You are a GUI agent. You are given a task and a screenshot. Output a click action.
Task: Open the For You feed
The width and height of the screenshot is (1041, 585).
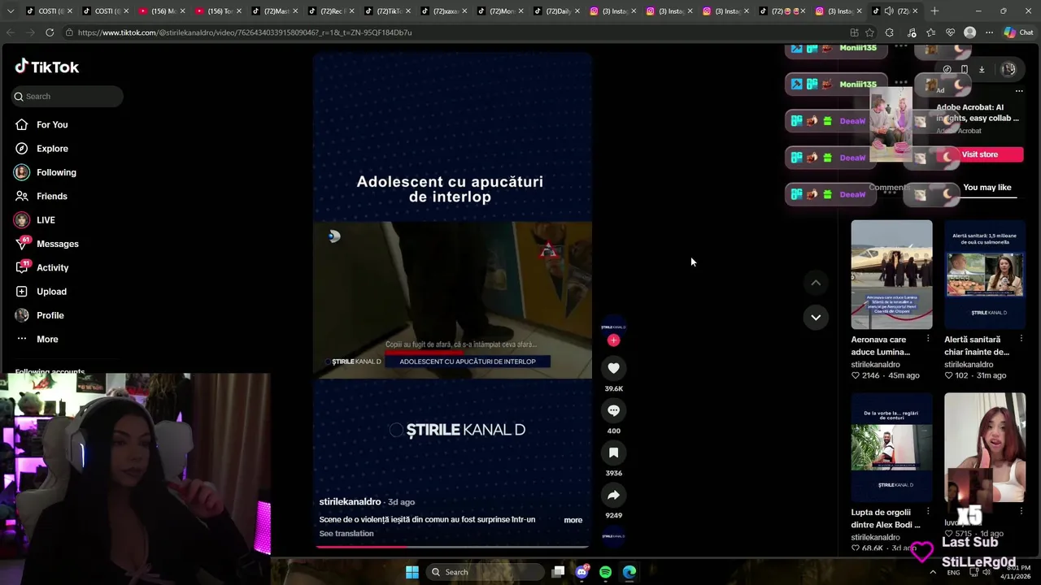[x=52, y=124]
